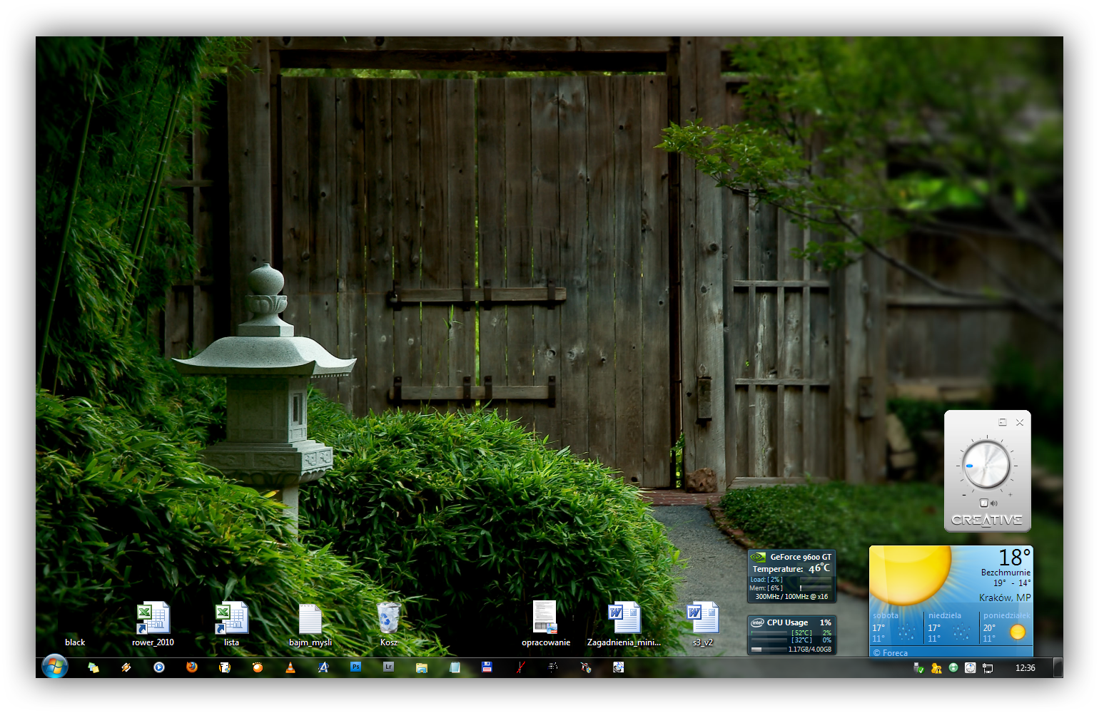
Task: Launch Lightroom via taskbar Lr icon
Action: [x=388, y=667]
